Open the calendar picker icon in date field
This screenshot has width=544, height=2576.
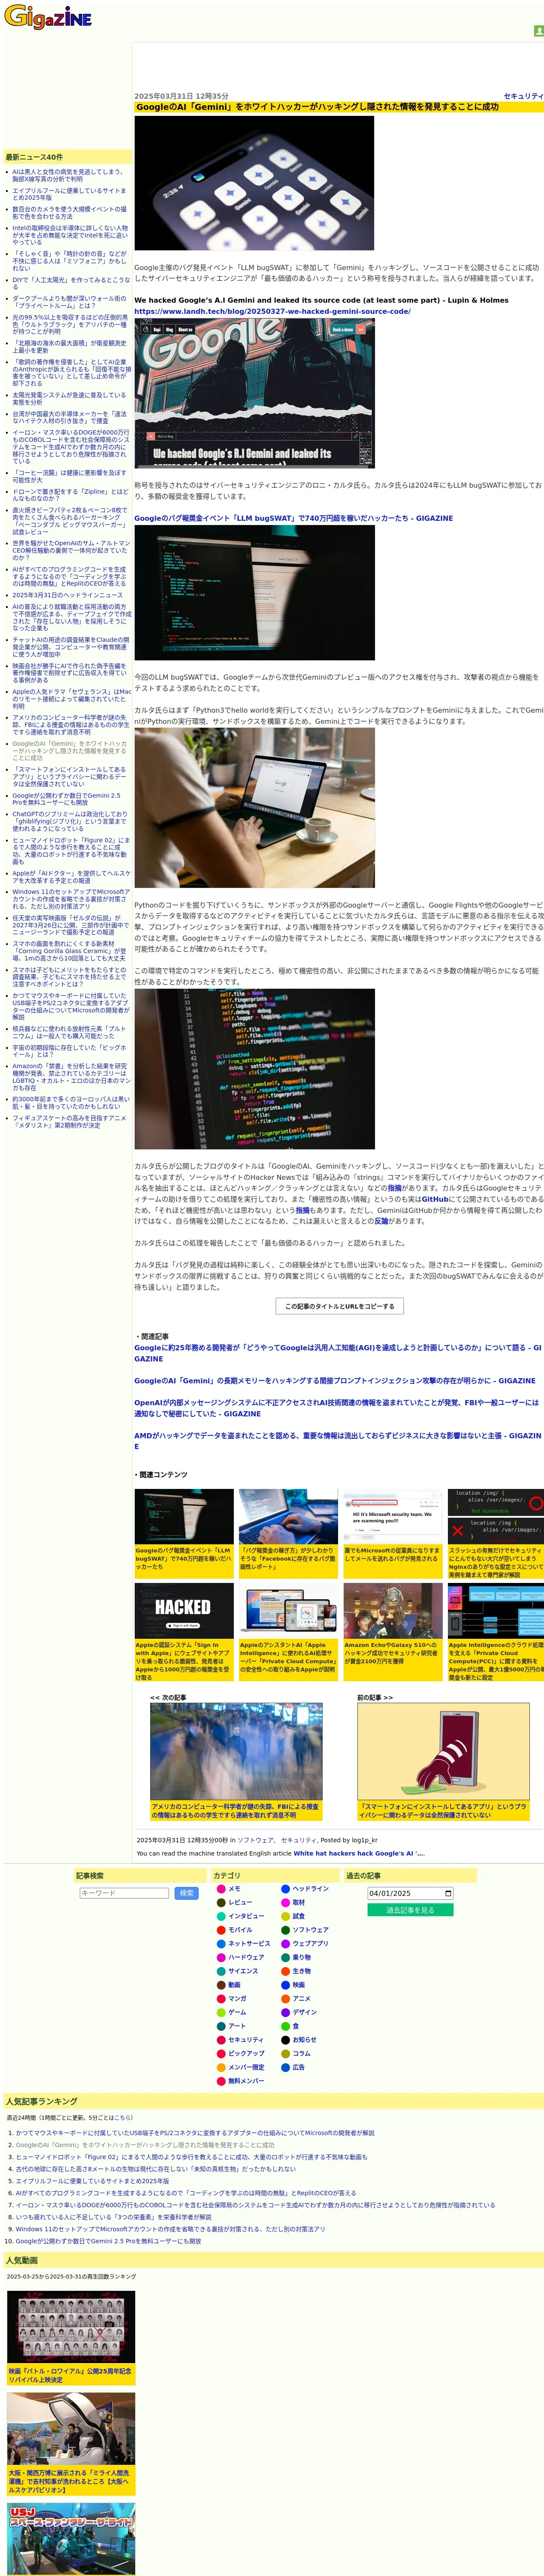pyautogui.click(x=448, y=1893)
